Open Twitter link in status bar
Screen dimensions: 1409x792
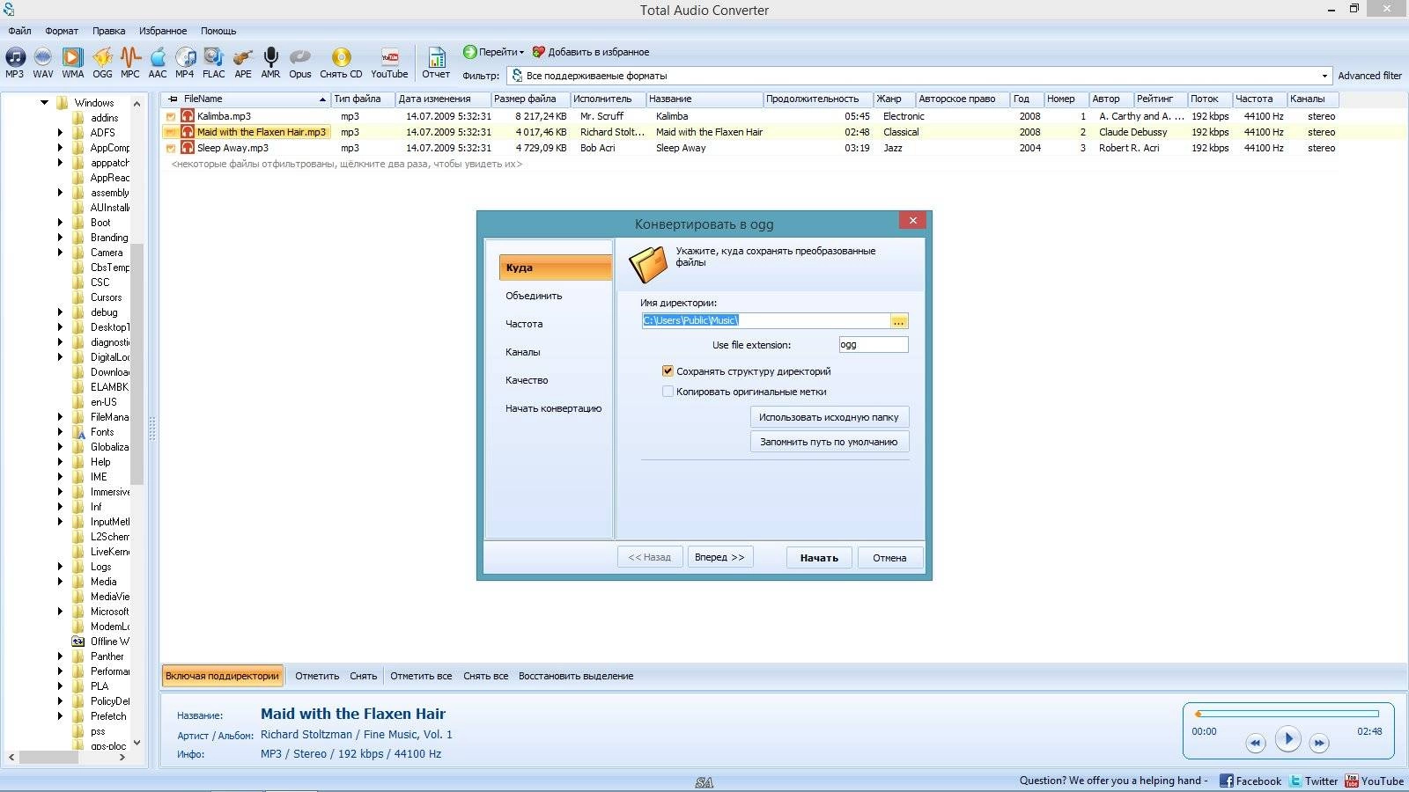click(x=1314, y=781)
